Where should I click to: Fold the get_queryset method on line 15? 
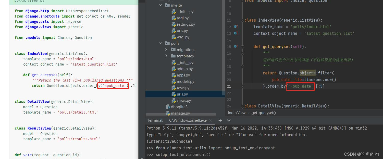point(242,47)
